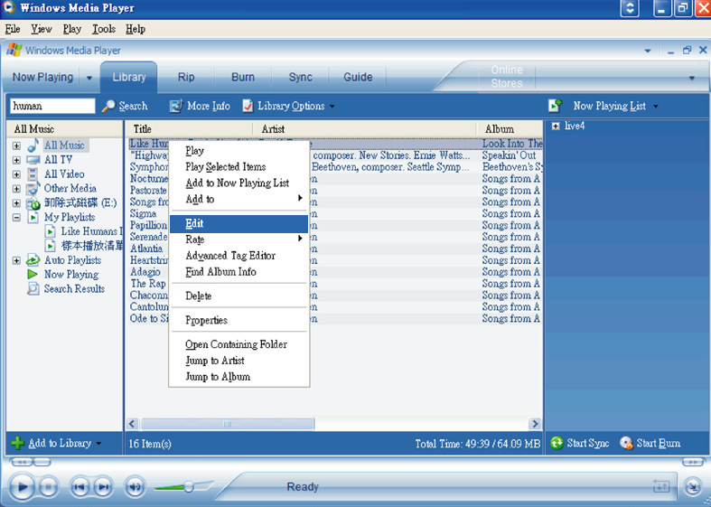Click the Like Humans playlist icon

click(51, 231)
